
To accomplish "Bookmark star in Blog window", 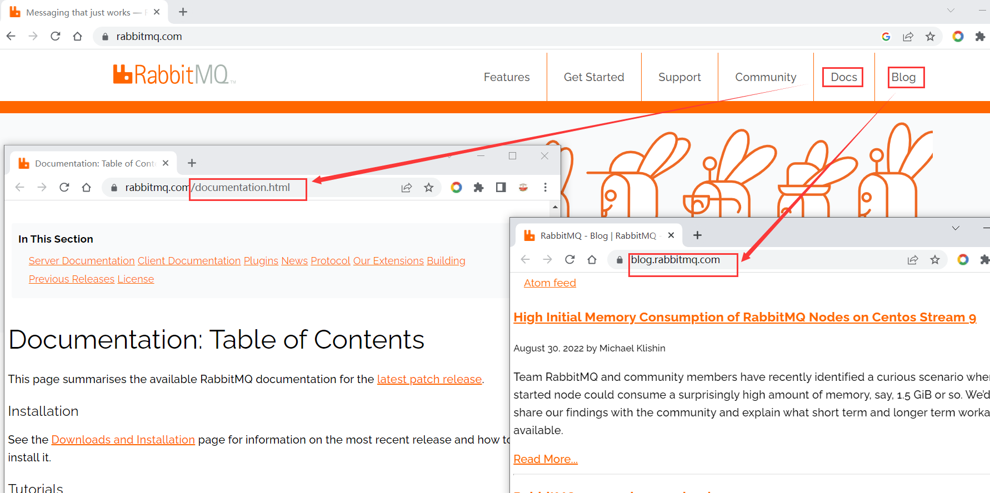I will point(935,260).
